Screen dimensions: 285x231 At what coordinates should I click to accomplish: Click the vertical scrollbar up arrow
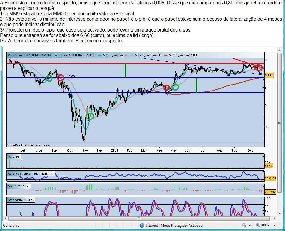[279, 50]
